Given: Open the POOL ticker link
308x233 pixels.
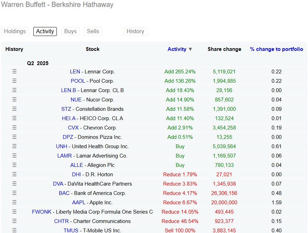Looking at the screenshot, I should coord(78,81).
